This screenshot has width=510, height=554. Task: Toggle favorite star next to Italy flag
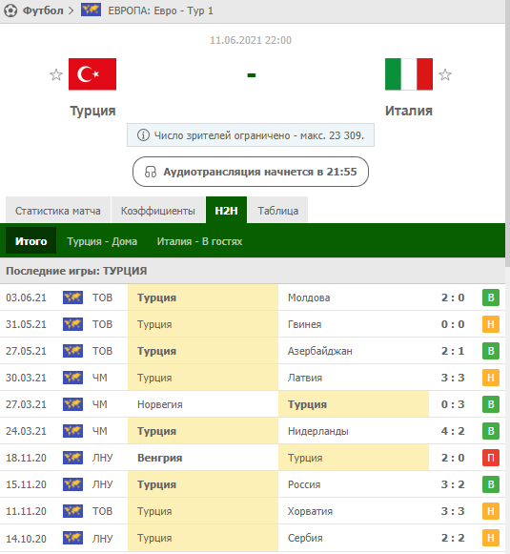pyautogui.click(x=444, y=74)
